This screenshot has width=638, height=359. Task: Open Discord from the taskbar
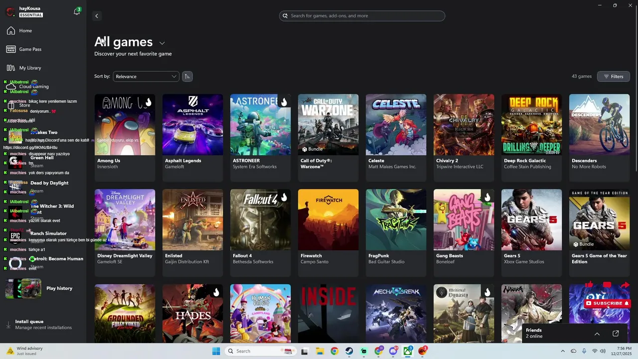[393, 351]
